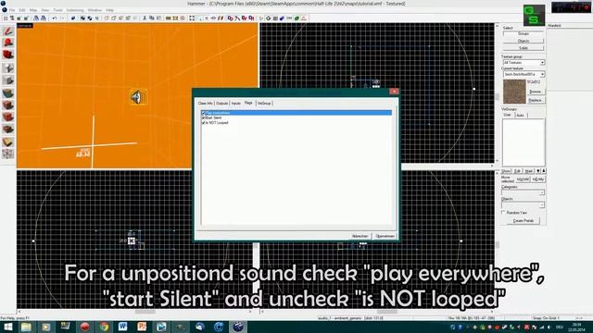The width and height of the screenshot is (593, 333).
Task: Switch to Google Chrome on the taskbar
Action: point(104,327)
